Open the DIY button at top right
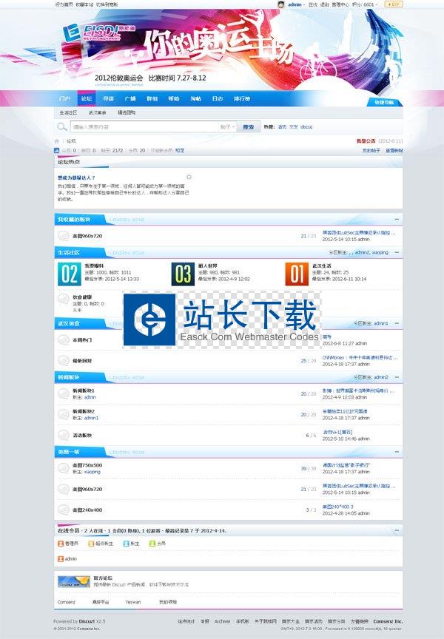Viewport: 444px width, 639px height. pos(394,4)
